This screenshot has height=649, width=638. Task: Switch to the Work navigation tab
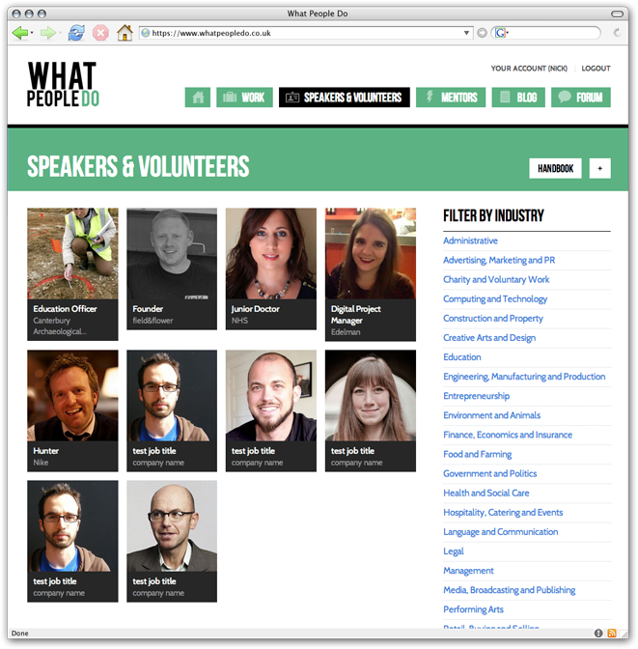(244, 98)
